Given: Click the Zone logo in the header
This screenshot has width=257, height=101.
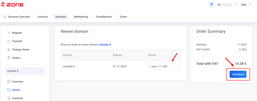Looking at the screenshot, I should tap(13, 4).
